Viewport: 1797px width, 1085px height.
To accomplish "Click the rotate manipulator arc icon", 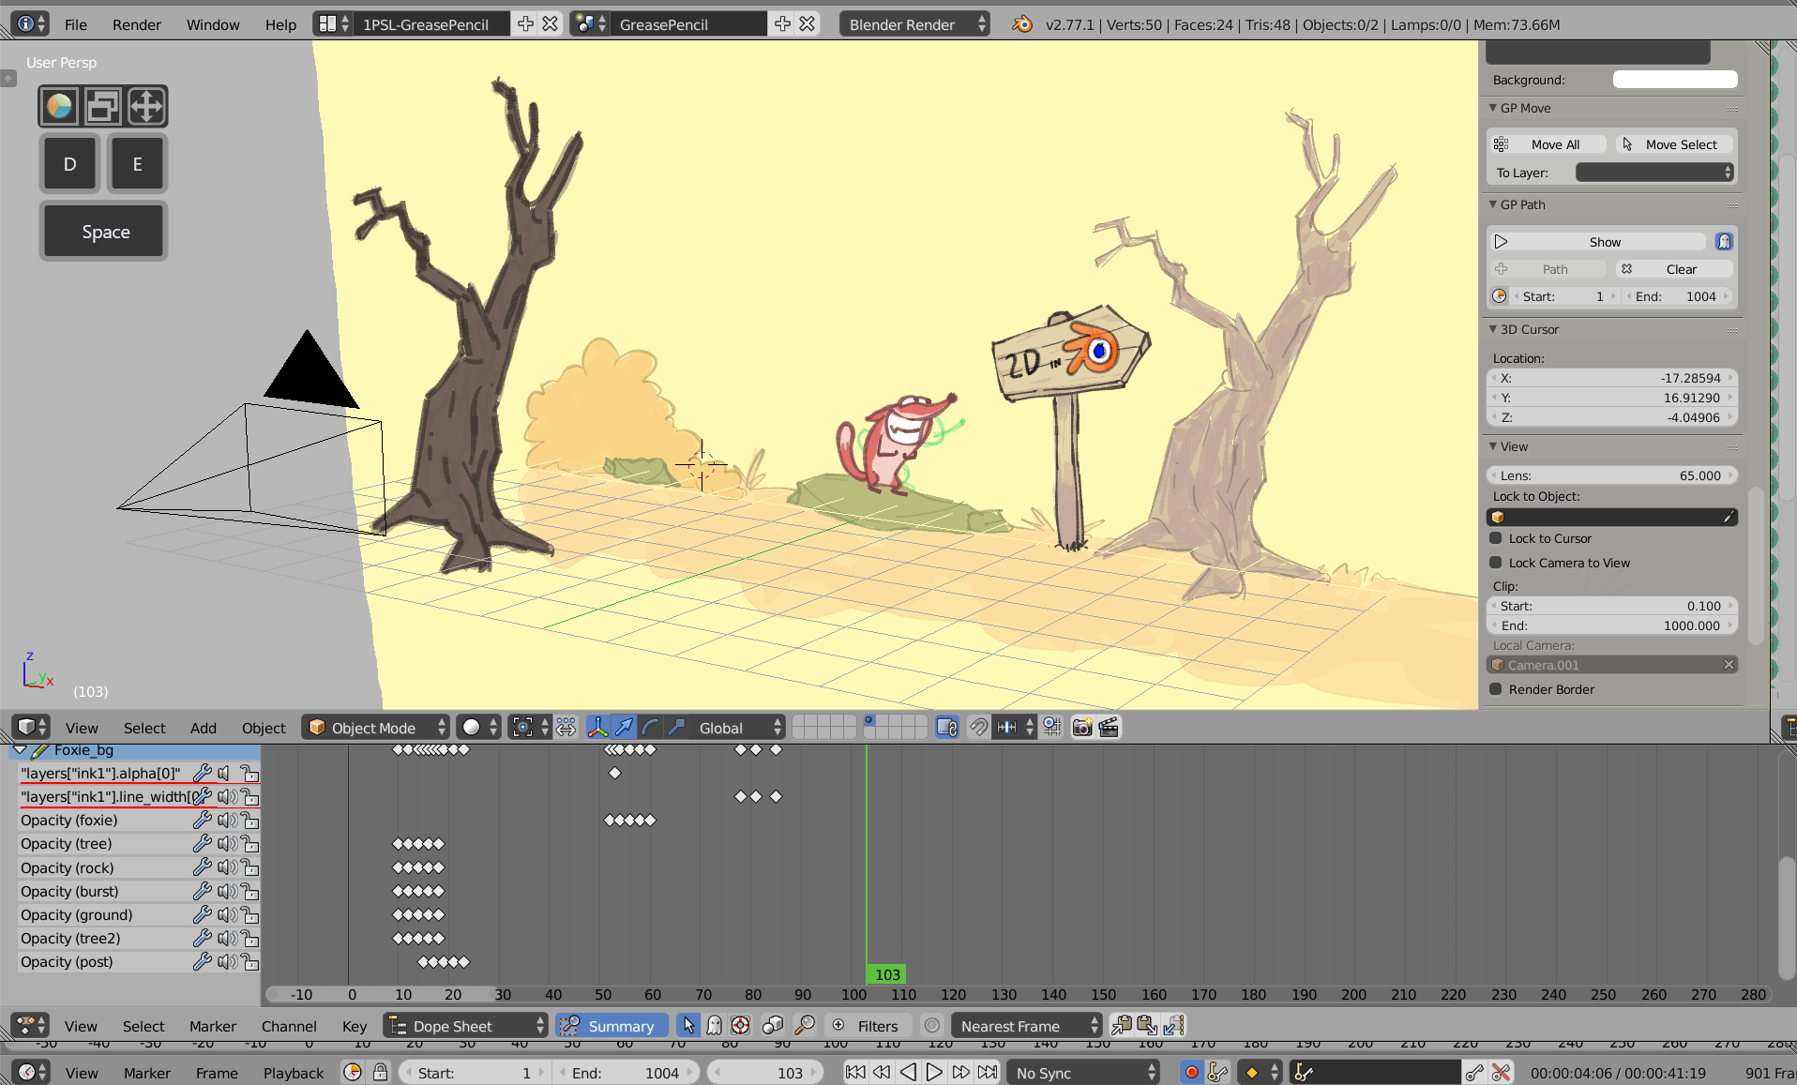I will click(650, 728).
